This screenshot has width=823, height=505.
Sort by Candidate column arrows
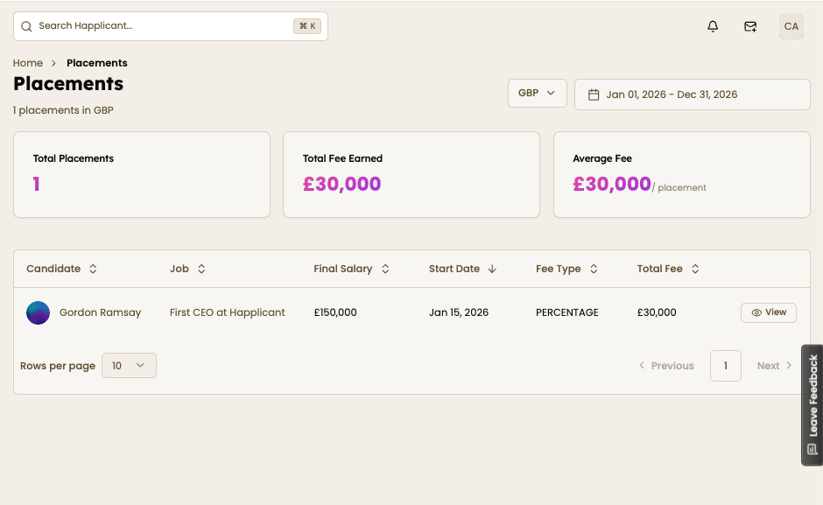(93, 269)
